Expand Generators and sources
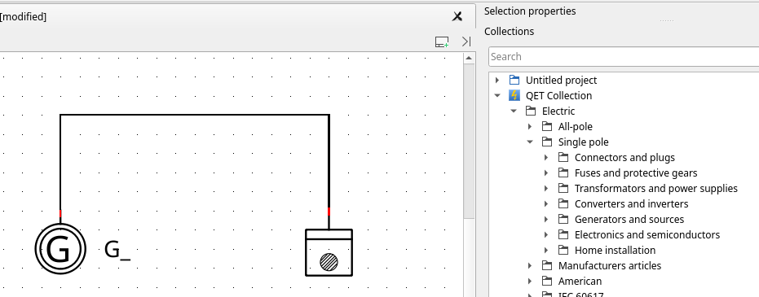The image size is (759, 297). 546,219
